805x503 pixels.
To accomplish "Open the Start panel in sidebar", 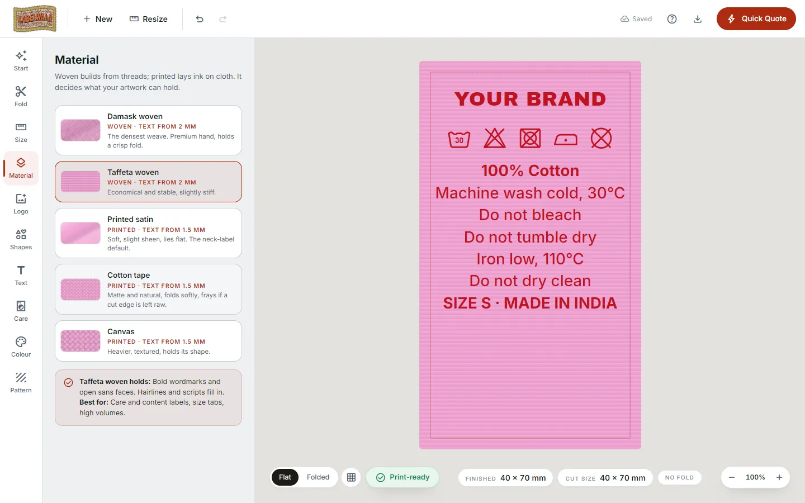I will (21, 61).
